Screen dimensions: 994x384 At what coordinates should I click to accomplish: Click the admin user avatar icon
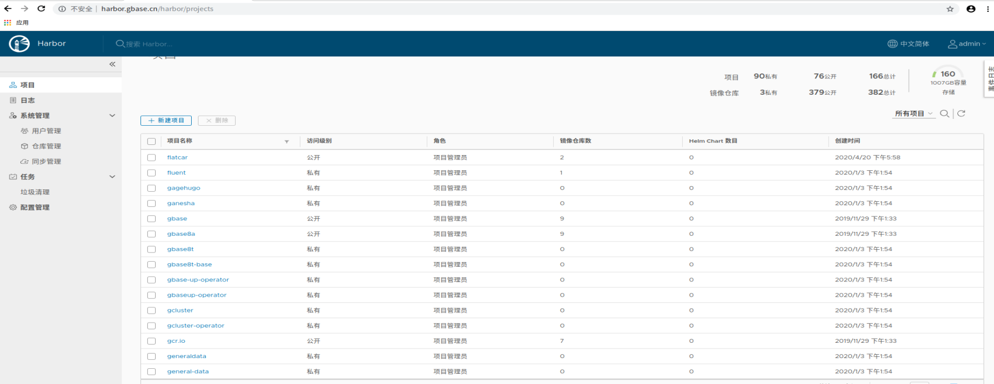[952, 43]
